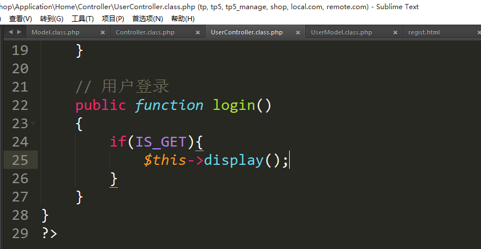Click line number 25 in the gutter

tap(19, 160)
